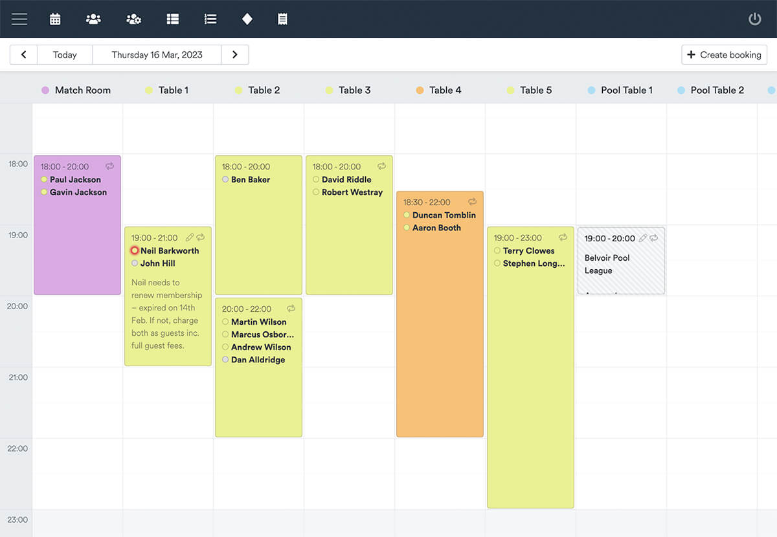The width and height of the screenshot is (777, 537).
Task: Click the power logout icon
Action: [x=754, y=19]
